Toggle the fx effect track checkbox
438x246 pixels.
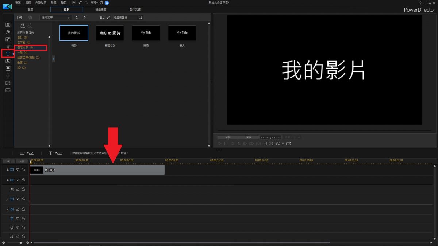coord(18,190)
